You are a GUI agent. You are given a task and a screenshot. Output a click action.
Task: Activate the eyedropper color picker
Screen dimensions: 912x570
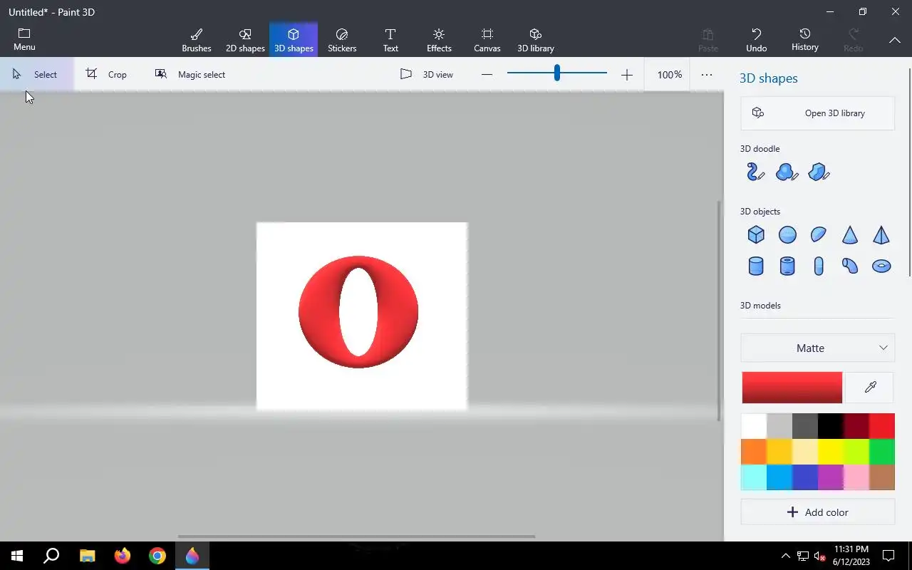(x=870, y=388)
